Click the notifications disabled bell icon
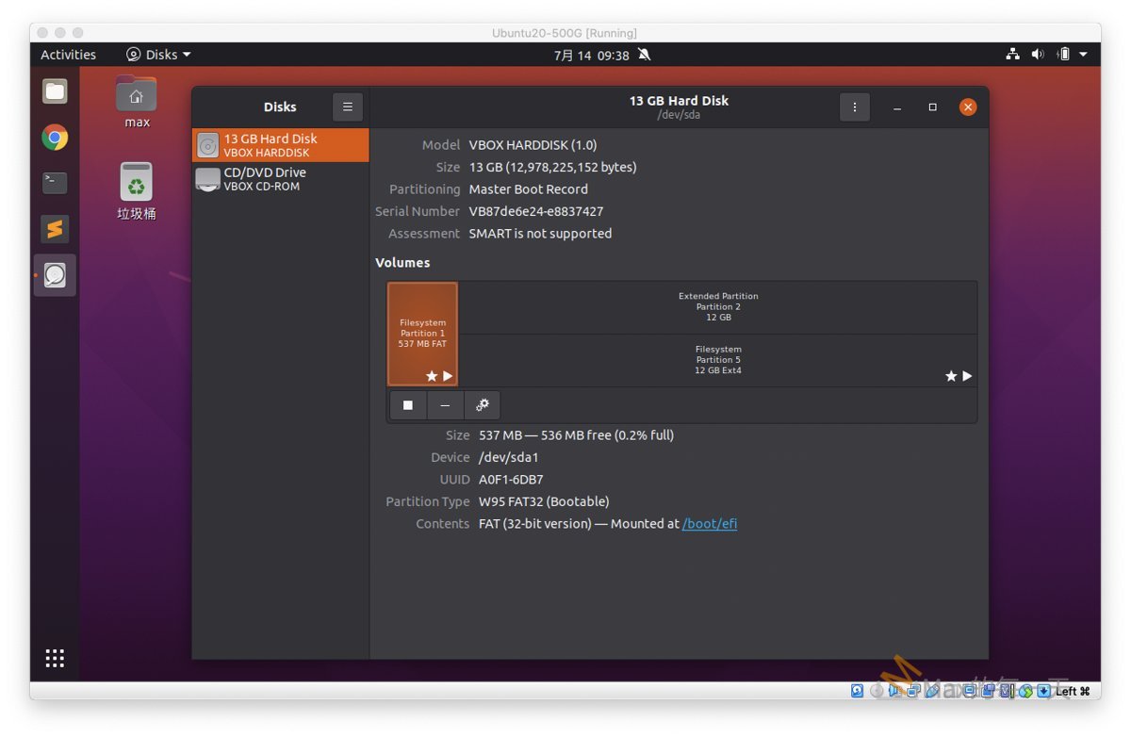 [645, 55]
